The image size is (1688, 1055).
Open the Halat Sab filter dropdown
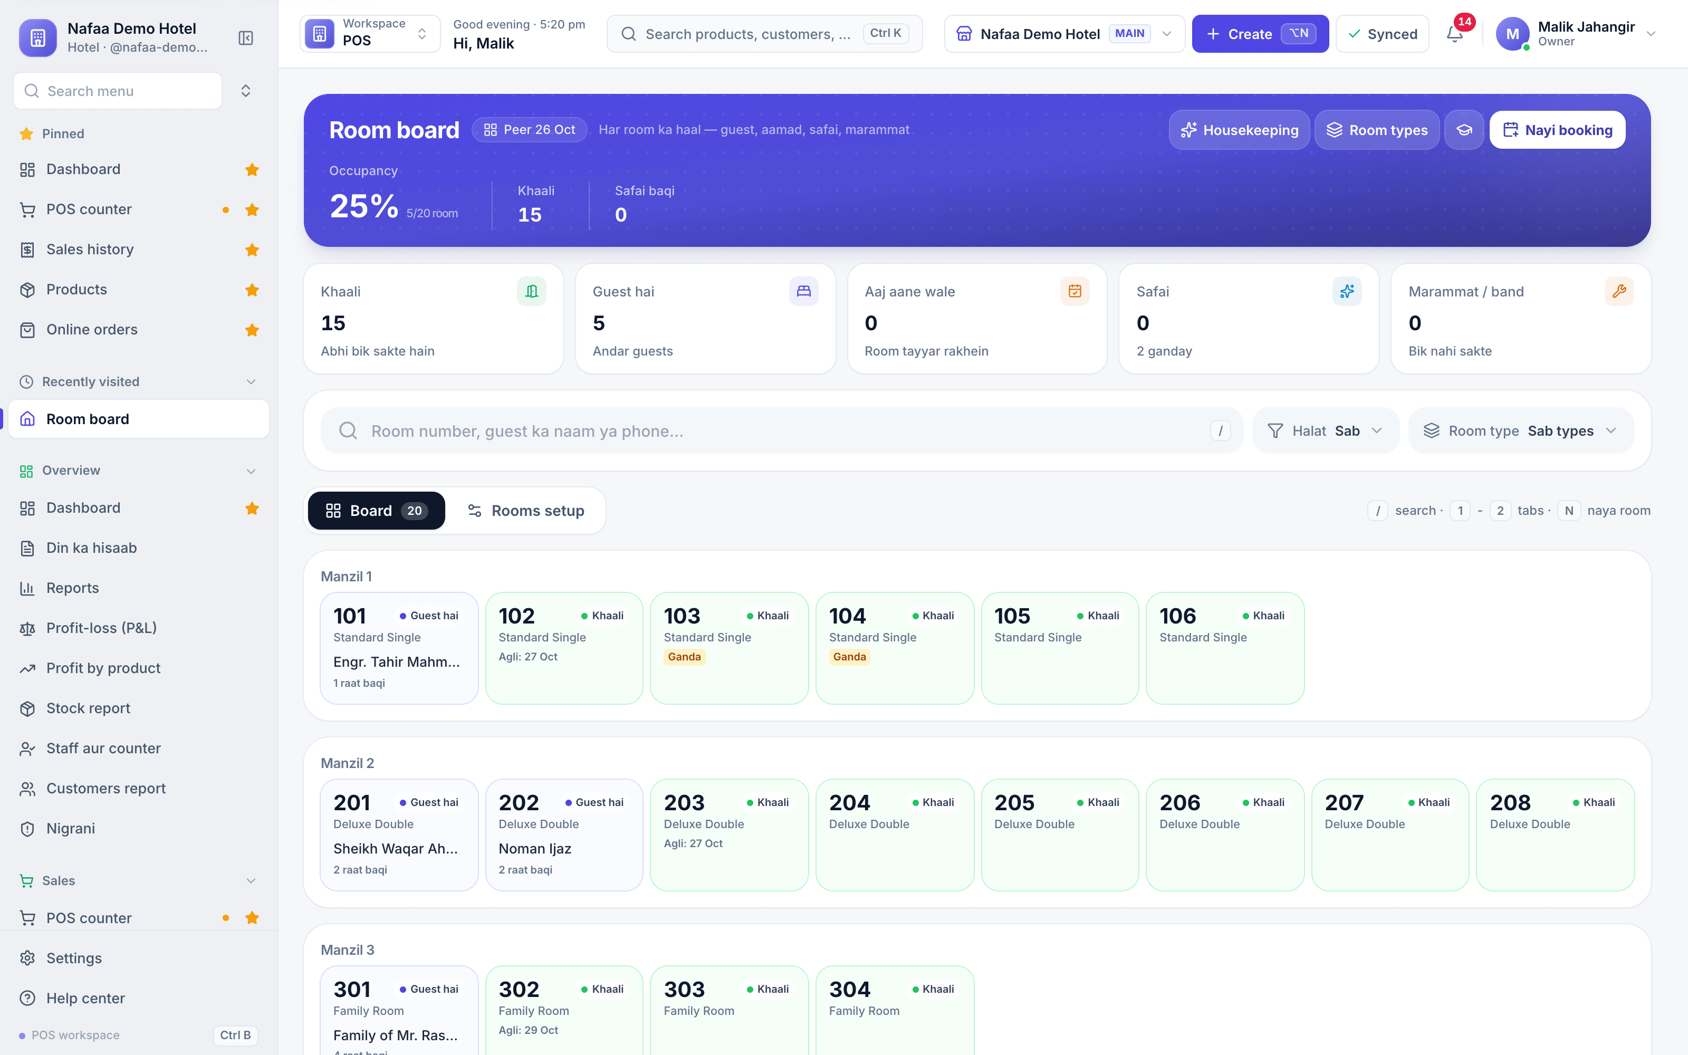pos(1325,430)
